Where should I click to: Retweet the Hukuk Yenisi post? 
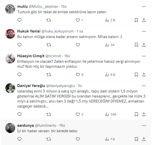(49, 45)
